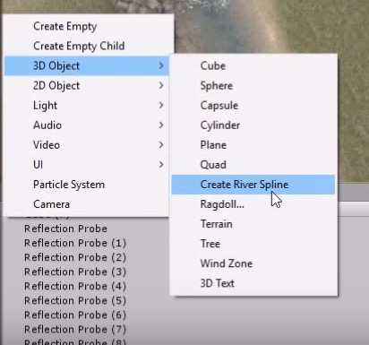This screenshot has height=345, width=369.
Task: Select Reflection Probe (7) in hierarchy
Action: (x=75, y=329)
